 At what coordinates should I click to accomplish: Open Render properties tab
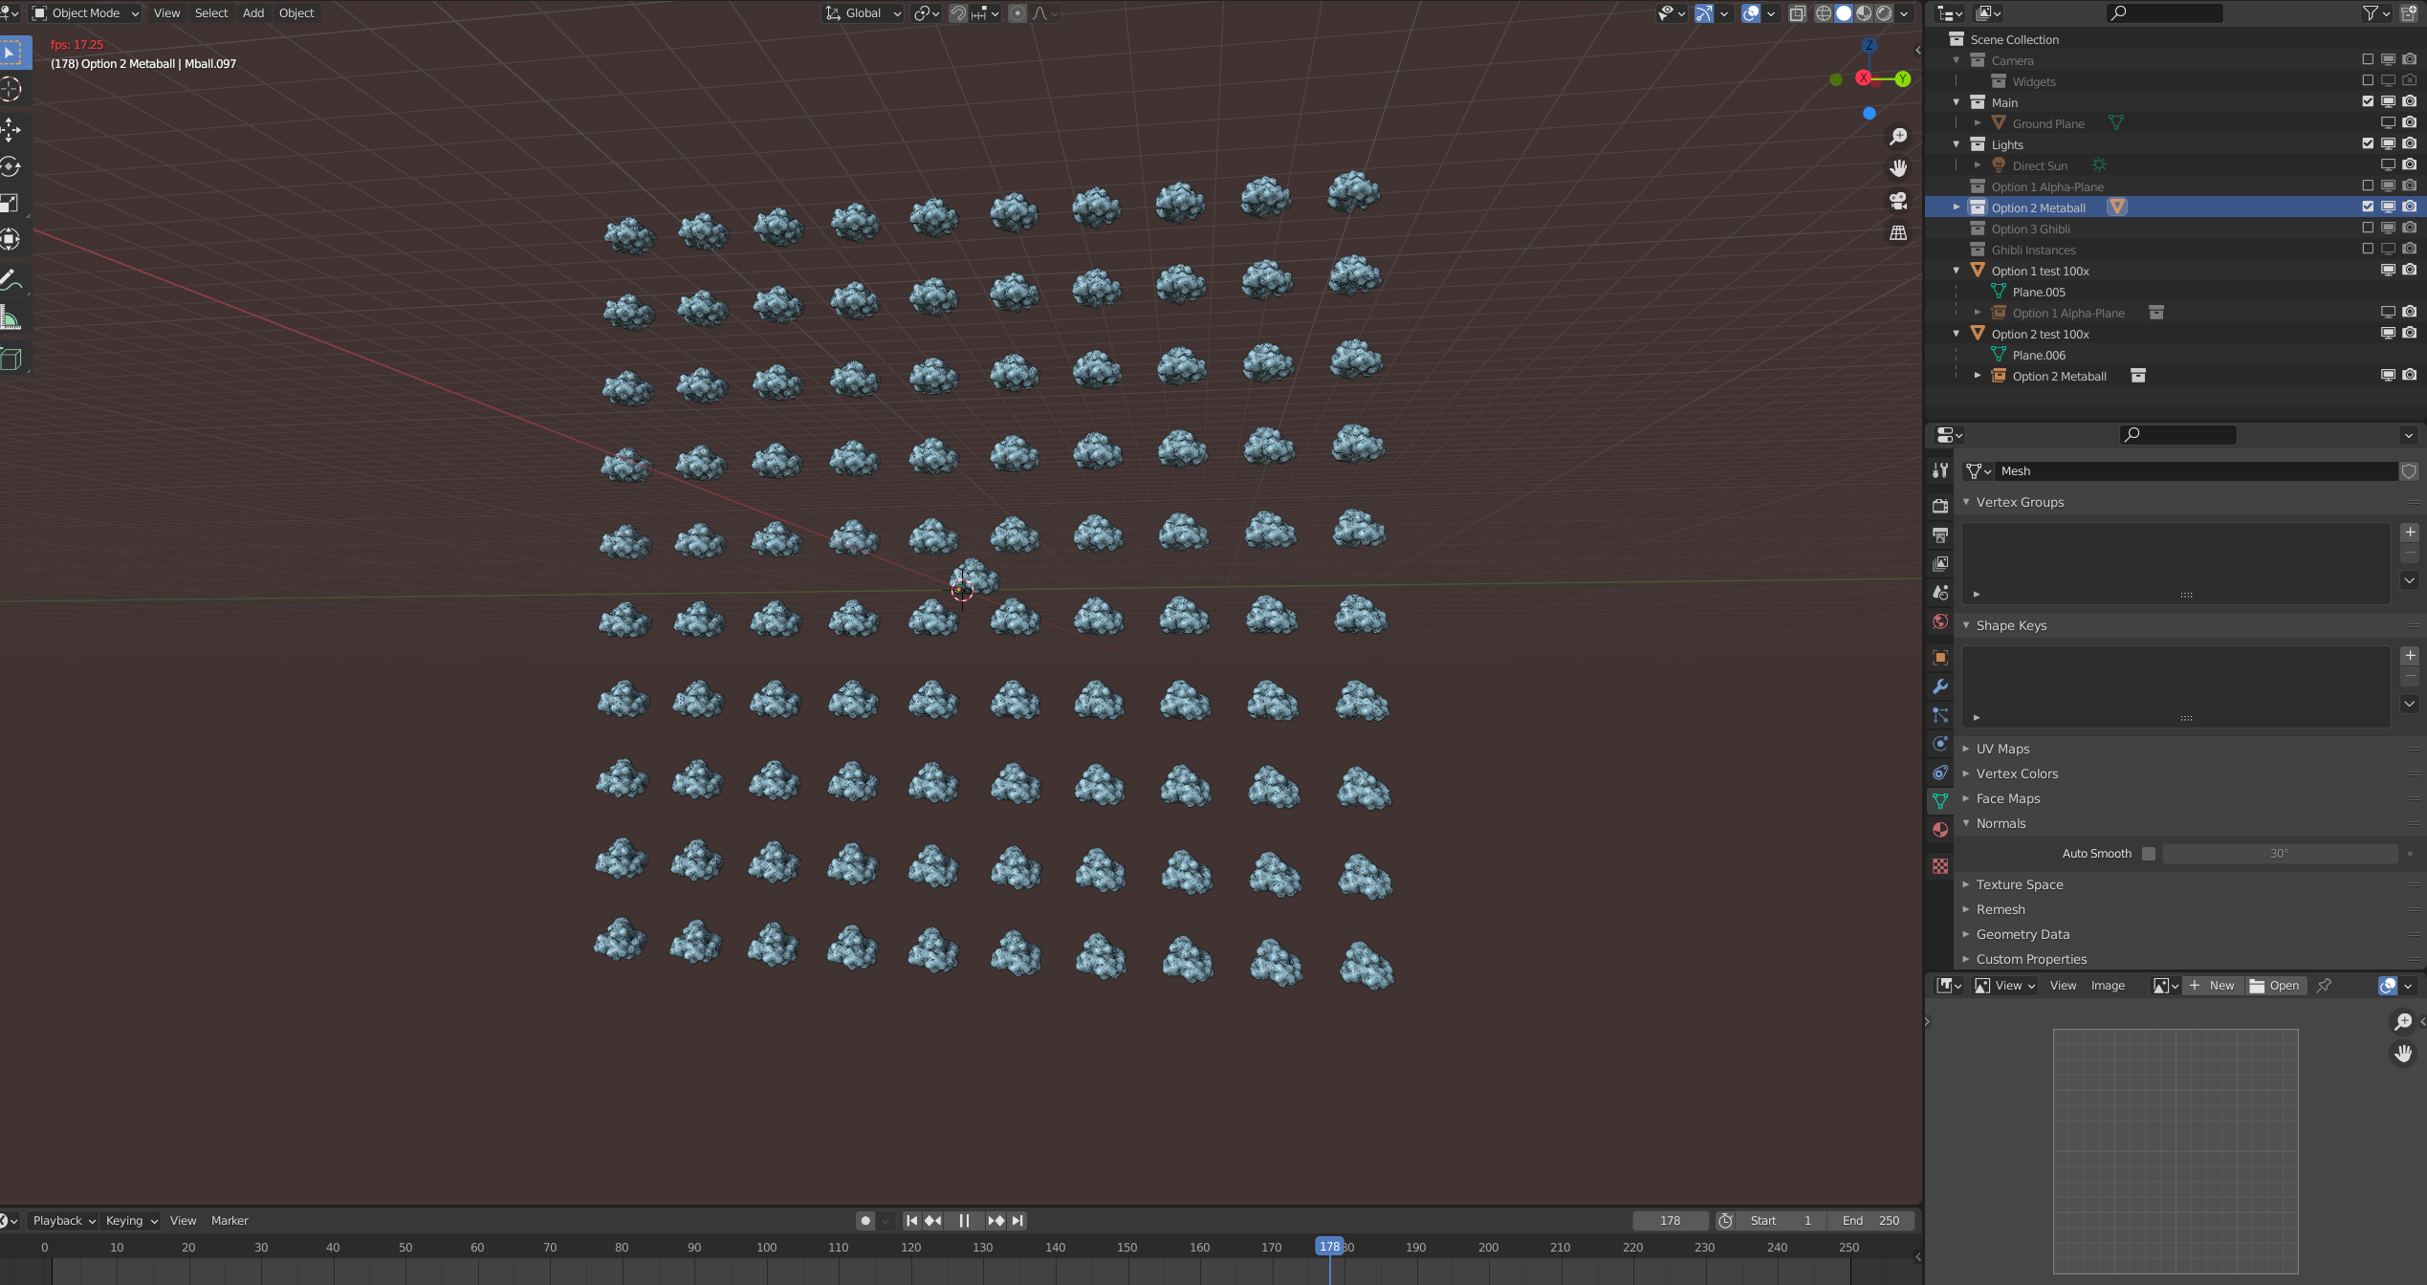pyautogui.click(x=1940, y=506)
